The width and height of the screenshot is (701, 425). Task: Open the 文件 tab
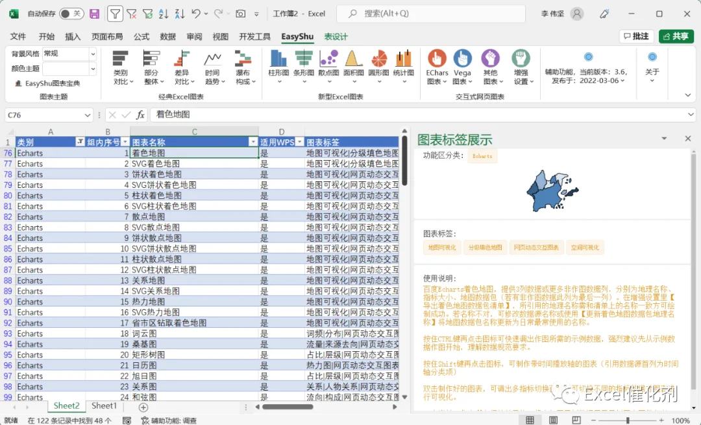pyautogui.click(x=18, y=37)
